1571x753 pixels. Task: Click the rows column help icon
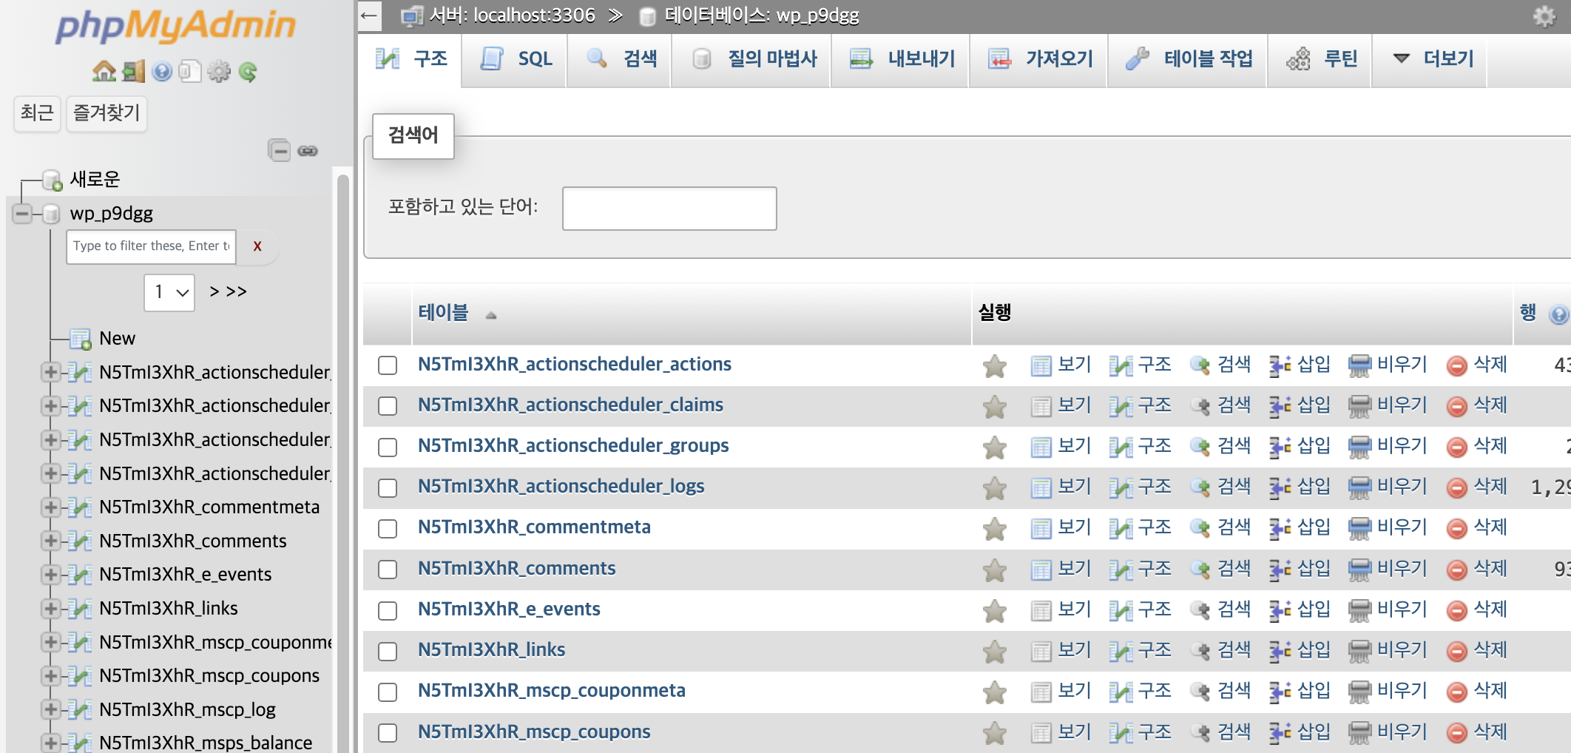[x=1558, y=315]
